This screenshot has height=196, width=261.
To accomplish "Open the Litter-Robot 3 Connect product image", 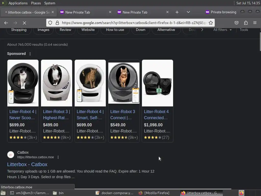I will (x=124, y=83).
